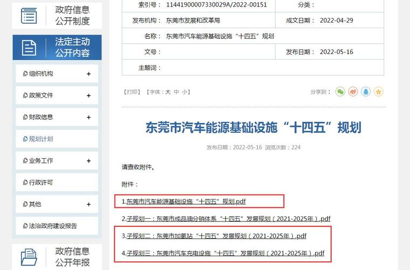
Task: Set font size to 中
Action: (x=176, y=92)
